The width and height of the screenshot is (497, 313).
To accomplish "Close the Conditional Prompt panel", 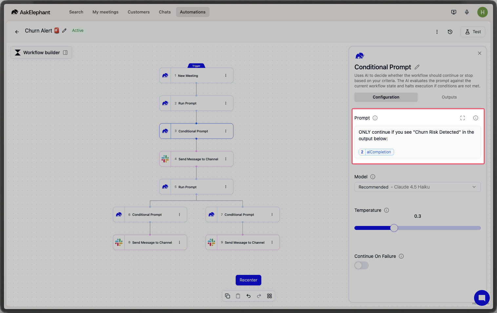I will point(480,53).
